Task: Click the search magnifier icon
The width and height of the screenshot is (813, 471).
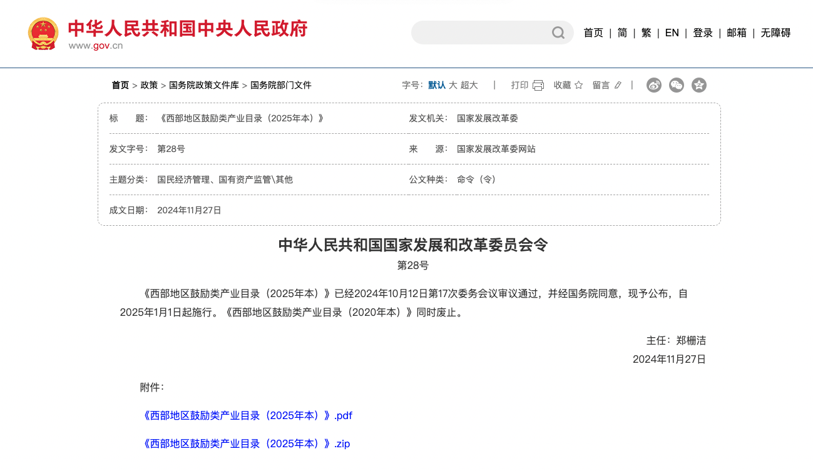Action: click(x=558, y=33)
